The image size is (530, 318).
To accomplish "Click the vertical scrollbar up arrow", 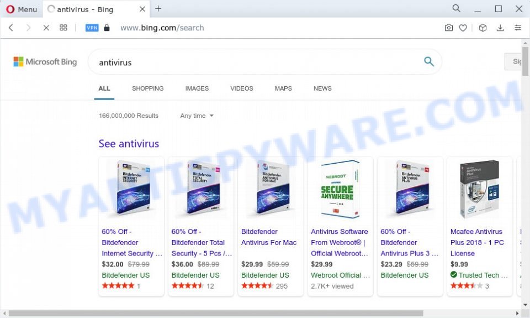I will coord(525,43).
